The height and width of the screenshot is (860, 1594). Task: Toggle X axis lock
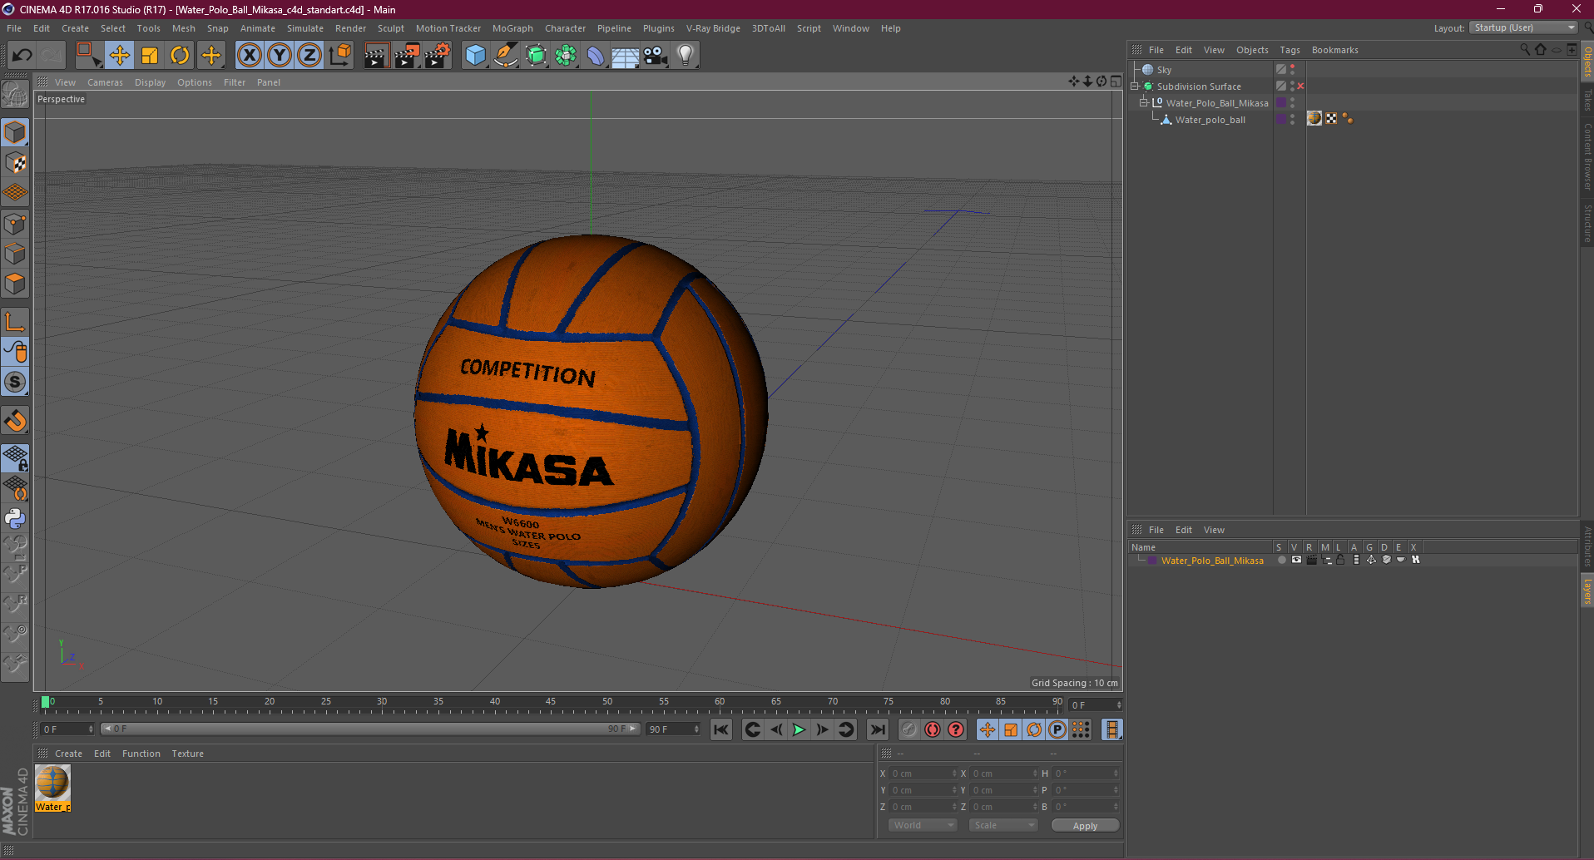pos(249,56)
